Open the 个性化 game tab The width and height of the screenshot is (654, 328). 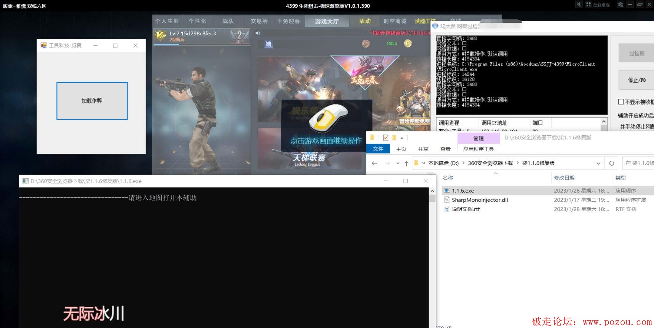pos(197,21)
